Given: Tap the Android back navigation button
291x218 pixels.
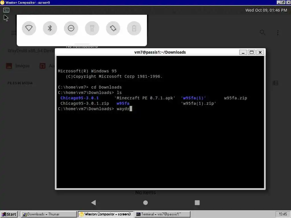Looking at the screenshot, I should pos(94,203).
